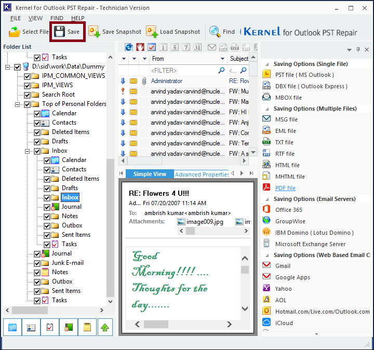Click the Select File toolbar icon
This screenshot has height=350, width=374.
[x=15, y=32]
